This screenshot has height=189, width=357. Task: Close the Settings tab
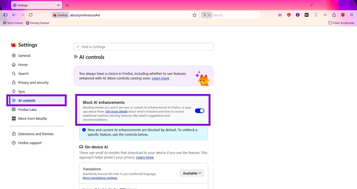tap(58, 5)
